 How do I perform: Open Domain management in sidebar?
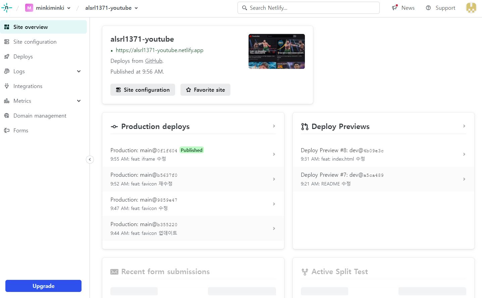click(x=44, y=116)
